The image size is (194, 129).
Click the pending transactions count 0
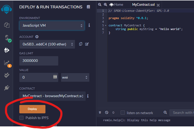[113, 113]
